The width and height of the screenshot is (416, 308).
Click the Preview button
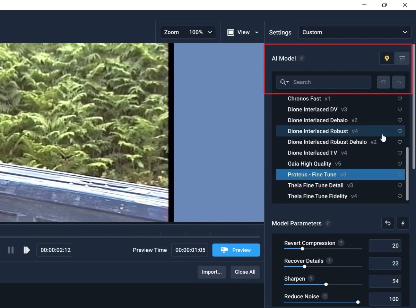[236, 250]
